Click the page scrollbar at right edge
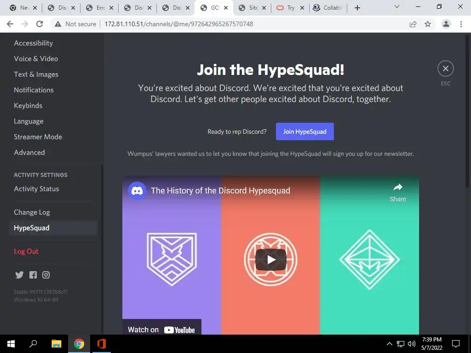This screenshot has width=471, height=353. point(467,111)
